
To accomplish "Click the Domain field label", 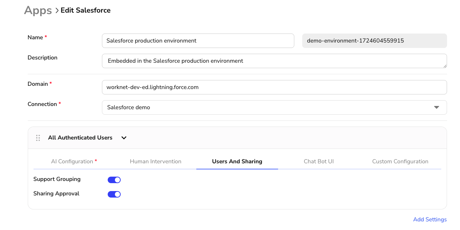I will [x=38, y=84].
